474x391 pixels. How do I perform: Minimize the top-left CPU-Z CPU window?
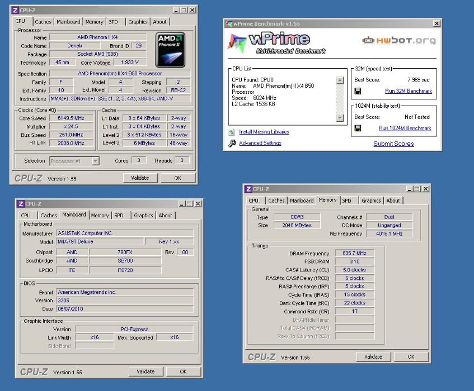pyautogui.click(x=176, y=10)
